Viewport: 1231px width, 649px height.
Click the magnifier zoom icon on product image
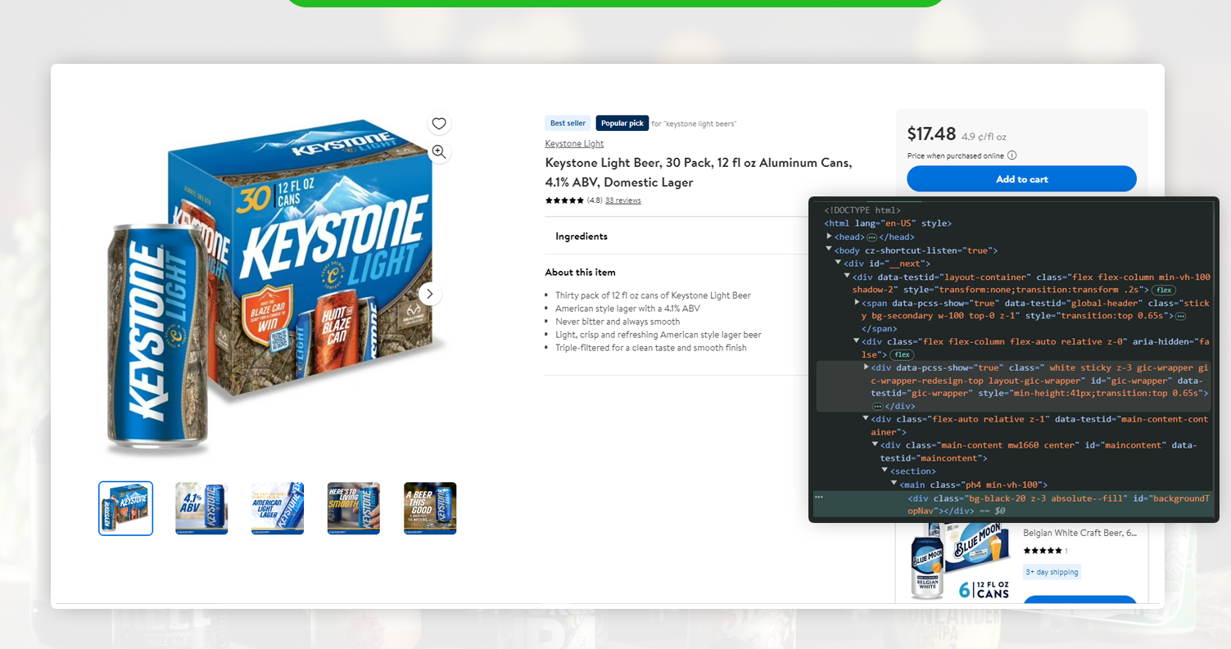(439, 151)
